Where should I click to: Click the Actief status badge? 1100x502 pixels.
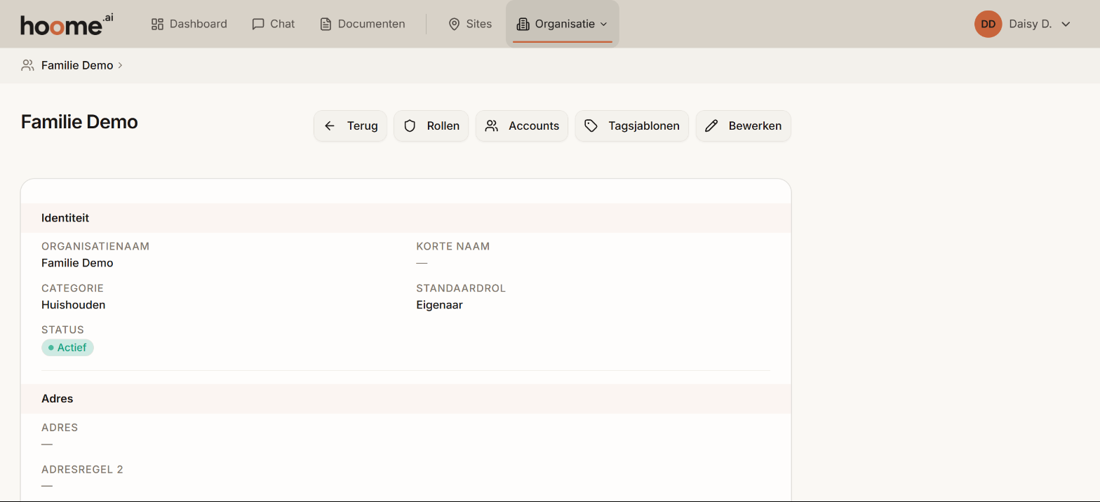pyautogui.click(x=67, y=348)
